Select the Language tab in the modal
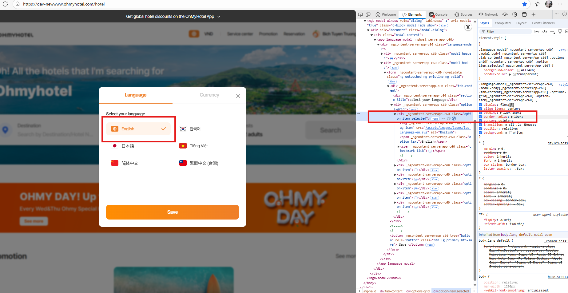This screenshot has height=293, width=568. click(136, 95)
